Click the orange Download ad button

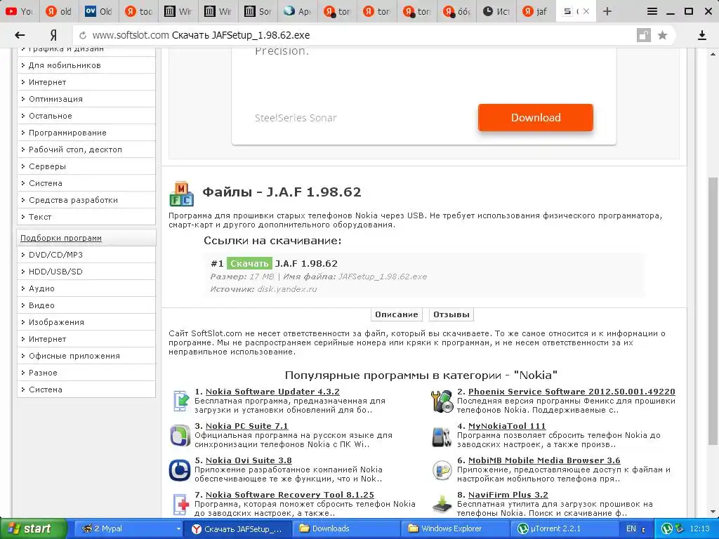pos(535,117)
